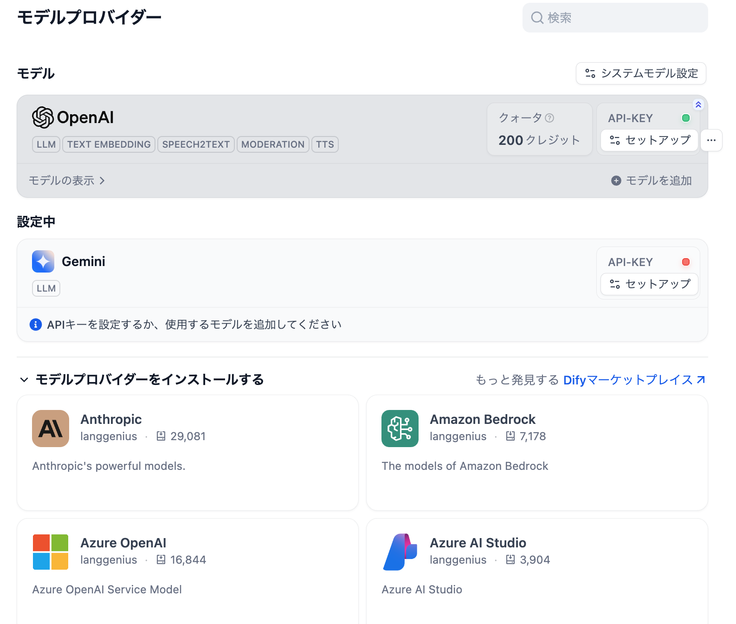
Task: Open Difyマーケットプレイス link
Action: (x=634, y=380)
